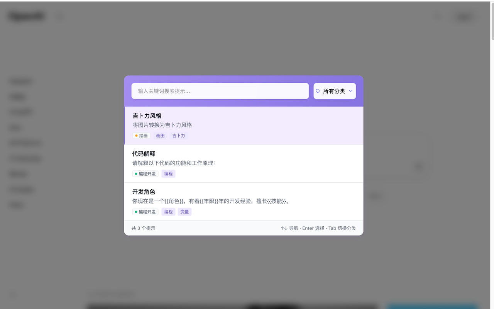Click the chevron arrow next to 所有分类
494x309 pixels.
pos(350,91)
